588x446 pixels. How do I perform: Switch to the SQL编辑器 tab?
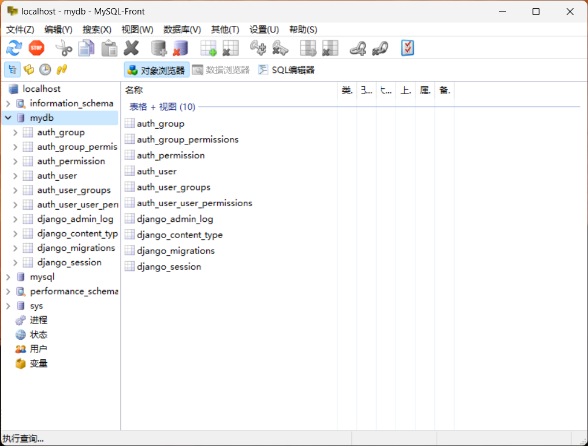[287, 70]
